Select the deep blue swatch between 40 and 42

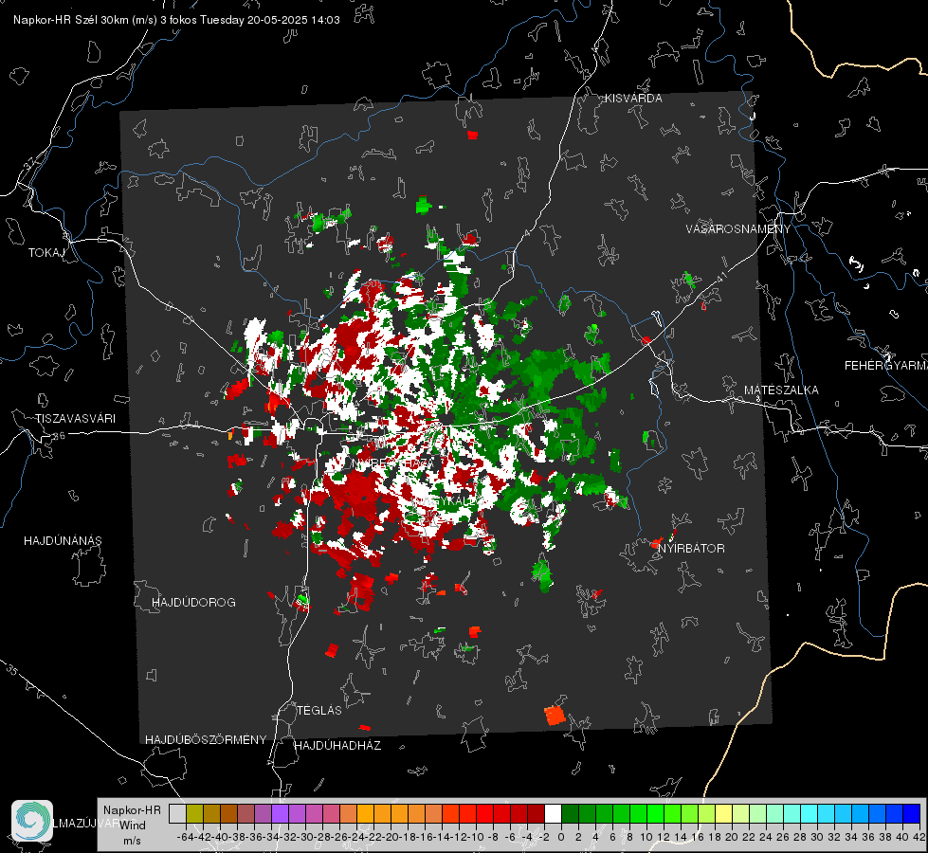tap(912, 814)
